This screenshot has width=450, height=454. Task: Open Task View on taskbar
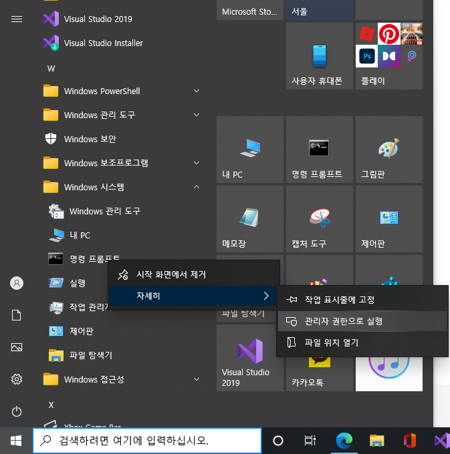tap(310, 441)
